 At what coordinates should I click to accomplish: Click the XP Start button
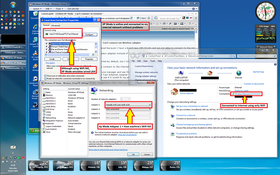pos(34,131)
